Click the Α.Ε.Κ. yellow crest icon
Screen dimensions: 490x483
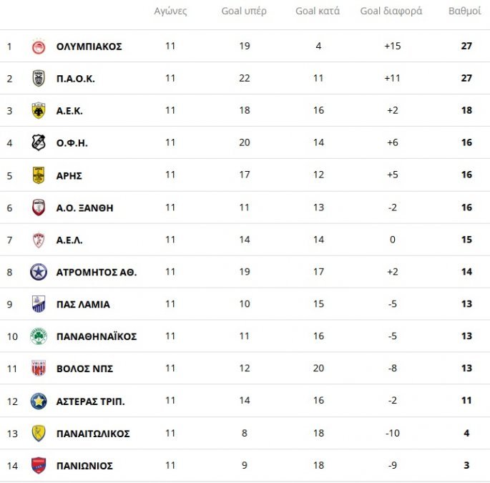click(x=39, y=111)
